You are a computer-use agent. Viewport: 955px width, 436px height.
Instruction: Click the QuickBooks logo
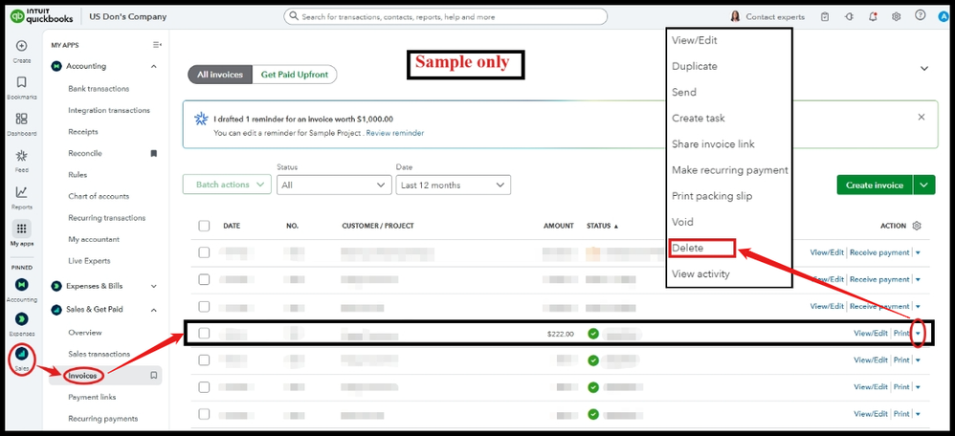point(41,16)
